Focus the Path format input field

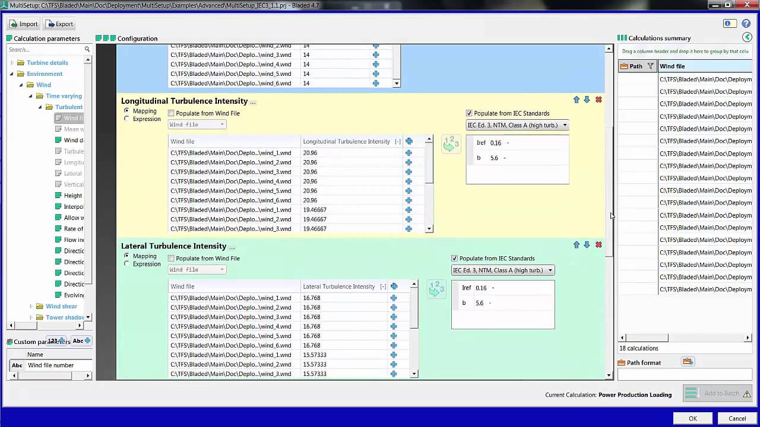[x=685, y=374]
